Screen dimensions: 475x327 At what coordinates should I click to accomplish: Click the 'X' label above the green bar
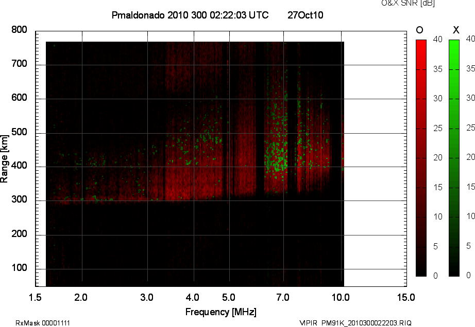(455, 30)
